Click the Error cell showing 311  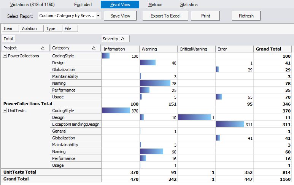[234, 124]
